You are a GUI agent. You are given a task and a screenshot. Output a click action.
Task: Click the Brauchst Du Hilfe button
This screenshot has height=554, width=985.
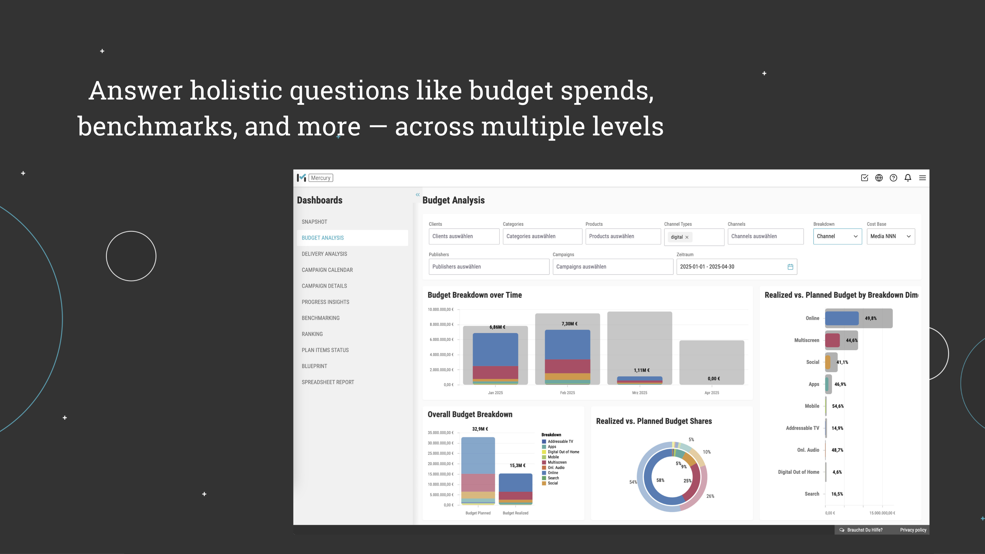[x=861, y=530]
